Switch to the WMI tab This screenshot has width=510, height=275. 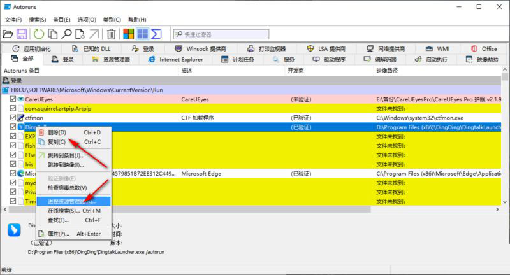tap(438, 49)
